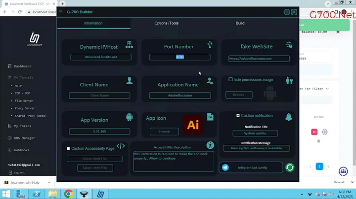Click the accessibility person icon
The height and width of the screenshot is (199, 356).
coord(210,145)
